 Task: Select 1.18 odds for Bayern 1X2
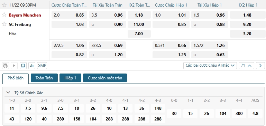(x=139, y=15)
